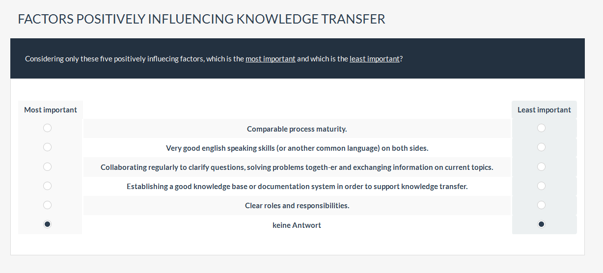Image resolution: width=603 pixels, height=273 pixels.
Task: Click the Factors Positively Influencing Knowledge Transfer heading
Action: tap(201, 19)
